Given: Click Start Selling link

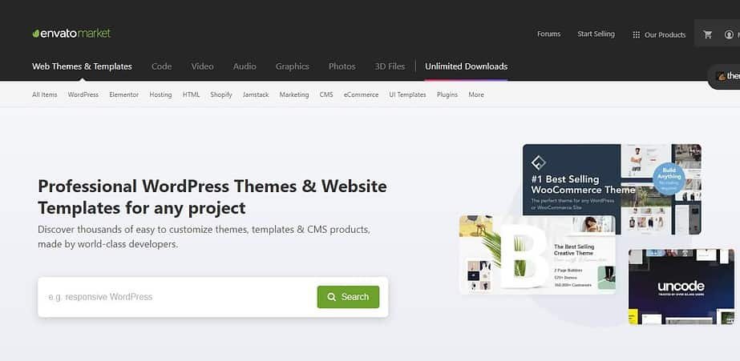Looking at the screenshot, I should [596, 34].
